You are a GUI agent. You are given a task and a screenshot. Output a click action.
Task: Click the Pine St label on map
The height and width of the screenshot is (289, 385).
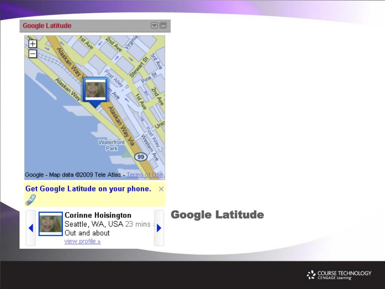(x=149, y=78)
